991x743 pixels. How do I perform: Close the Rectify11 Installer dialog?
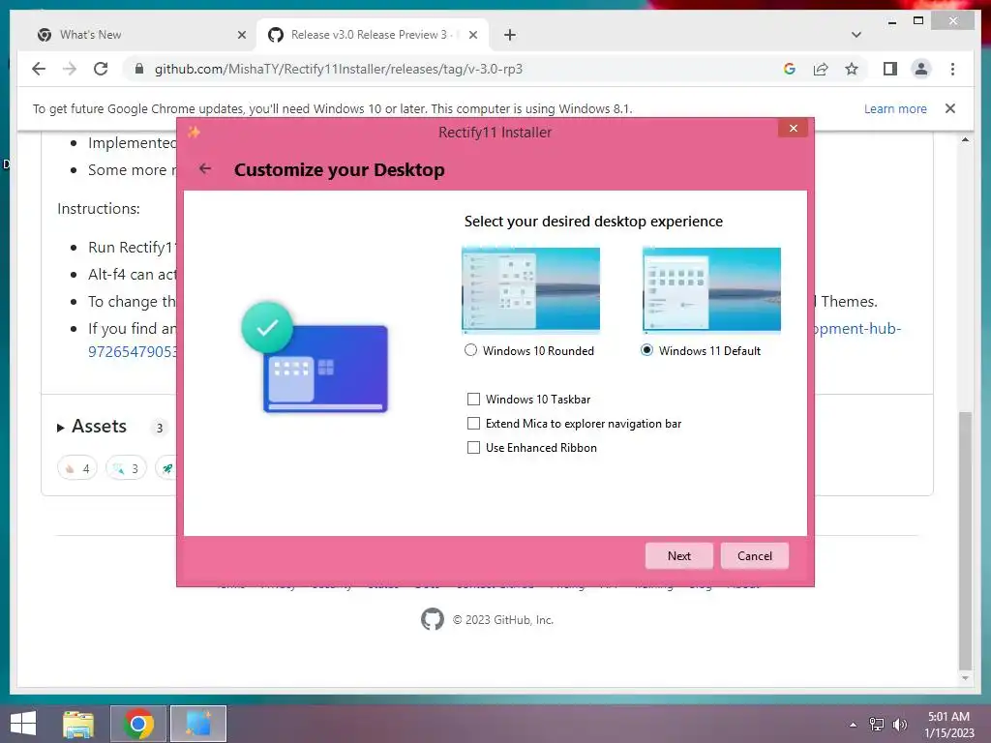point(794,129)
